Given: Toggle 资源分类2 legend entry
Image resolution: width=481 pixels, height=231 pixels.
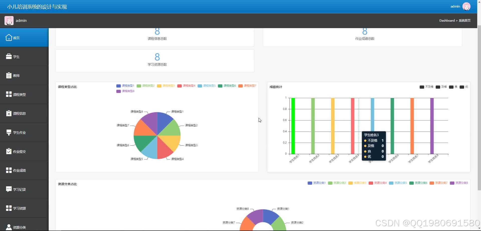Looking at the screenshot, I should point(337,183).
